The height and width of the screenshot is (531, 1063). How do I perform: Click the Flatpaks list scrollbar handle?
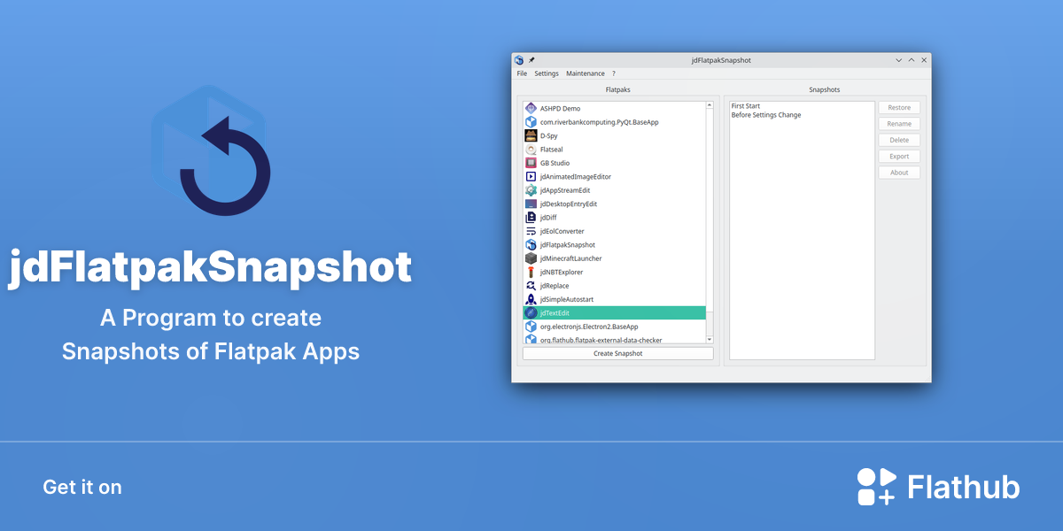point(710,211)
